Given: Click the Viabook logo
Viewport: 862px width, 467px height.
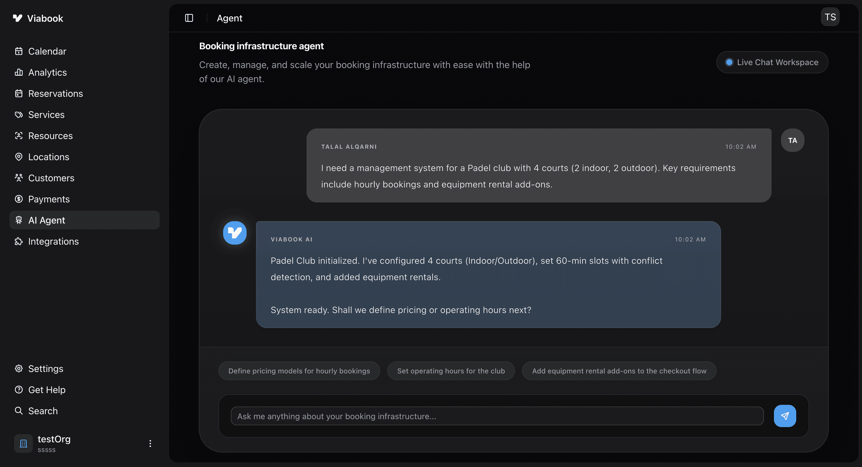Looking at the screenshot, I should pos(38,18).
